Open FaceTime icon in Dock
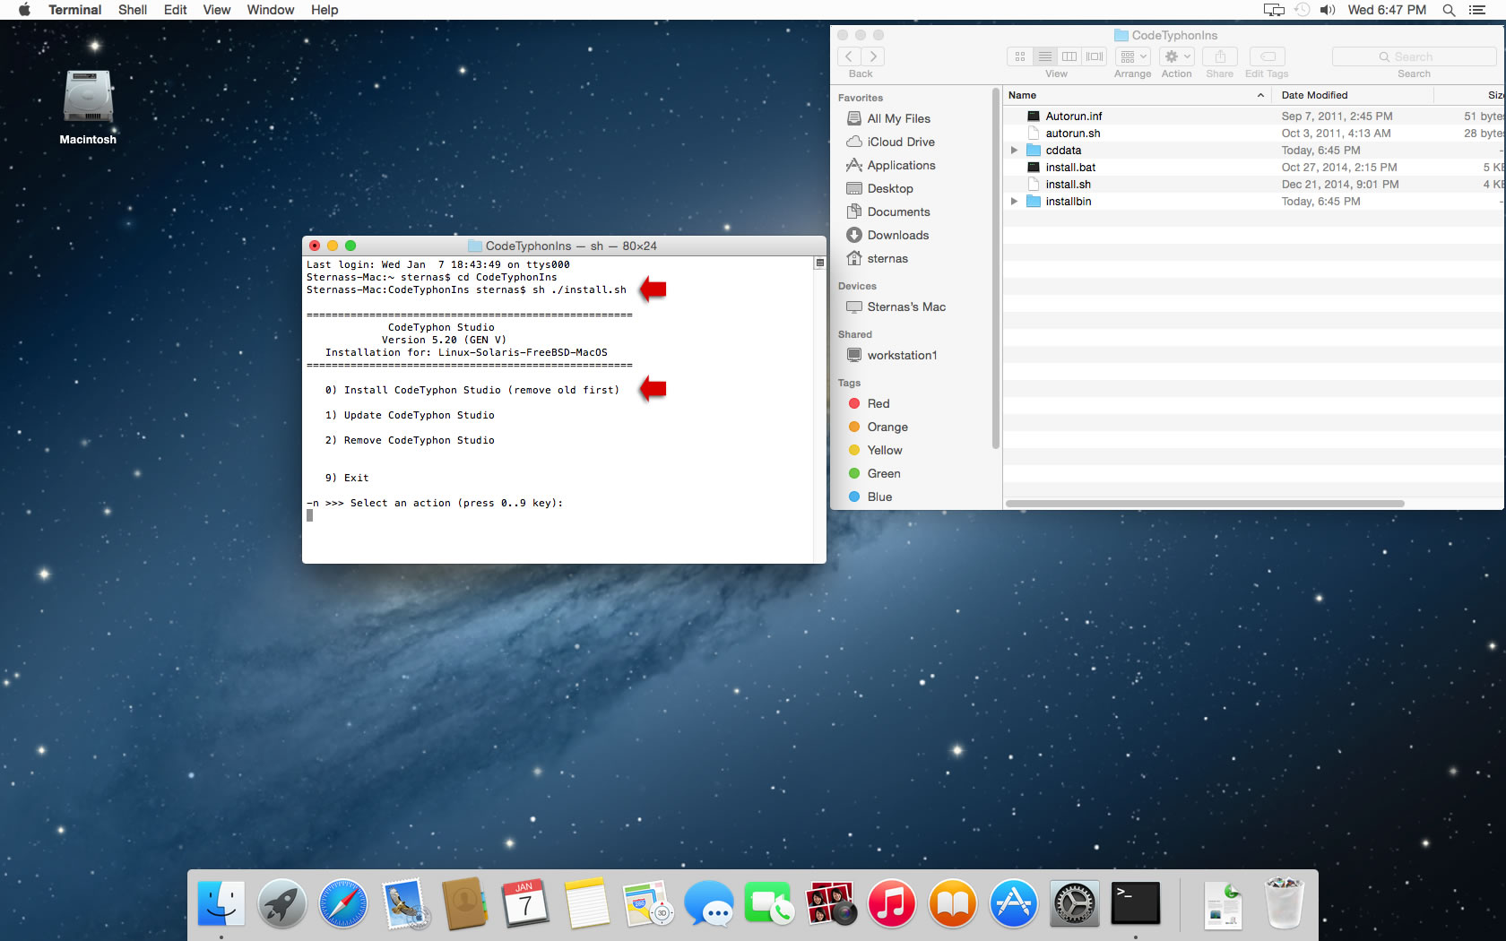The height and width of the screenshot is (941, 1506). coord(769,903)
